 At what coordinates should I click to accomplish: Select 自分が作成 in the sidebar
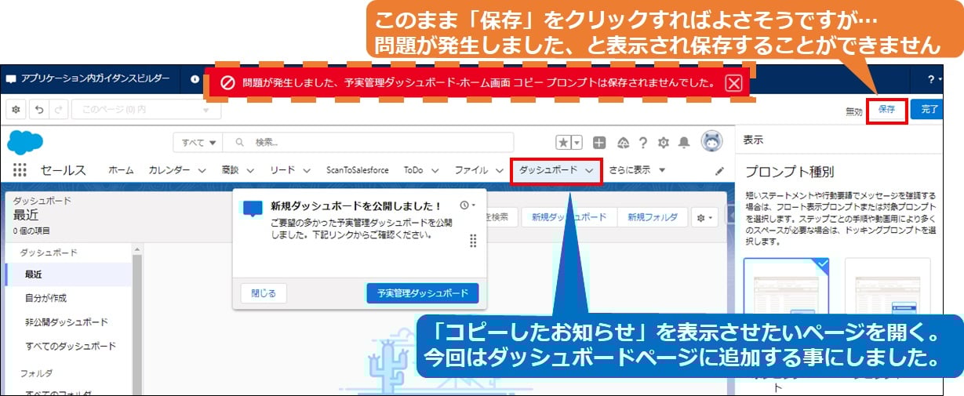67,298
